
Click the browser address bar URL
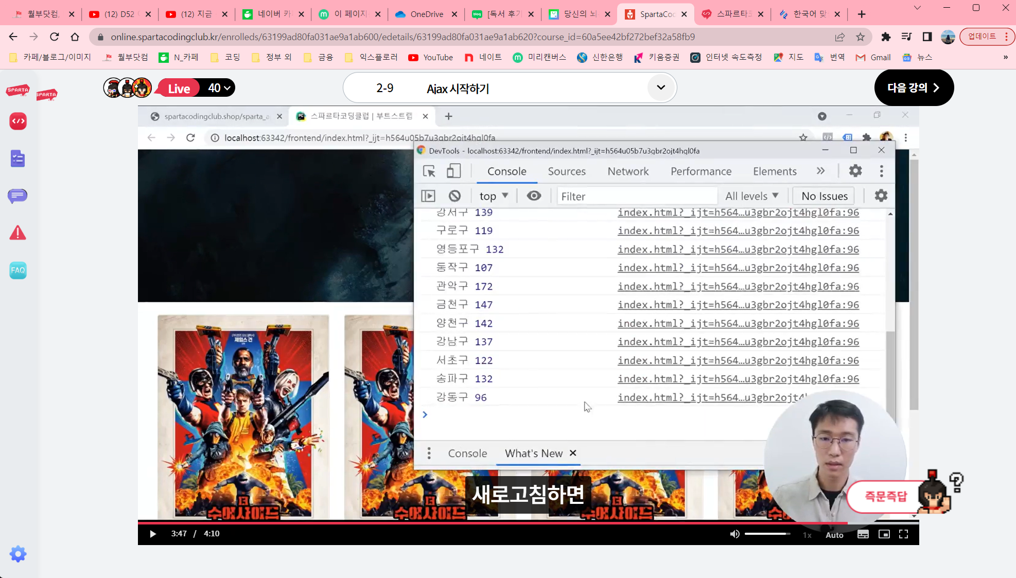point(402,37)
